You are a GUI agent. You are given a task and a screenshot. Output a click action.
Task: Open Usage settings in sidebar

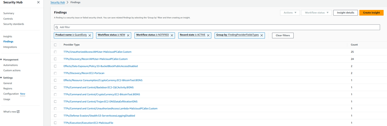(7, 99)
